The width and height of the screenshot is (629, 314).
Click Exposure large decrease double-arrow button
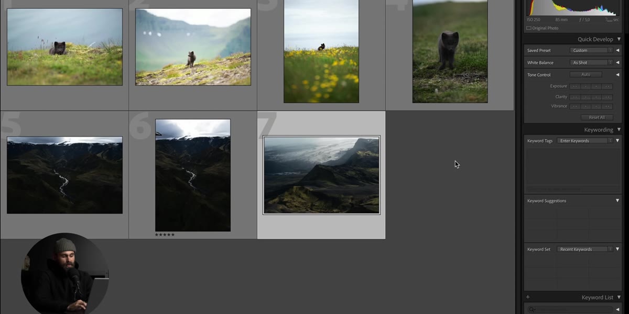pos(576,86)
